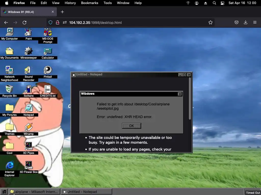
Task: Bookmark this page with the star icon
Action: [x=210, y=23]
